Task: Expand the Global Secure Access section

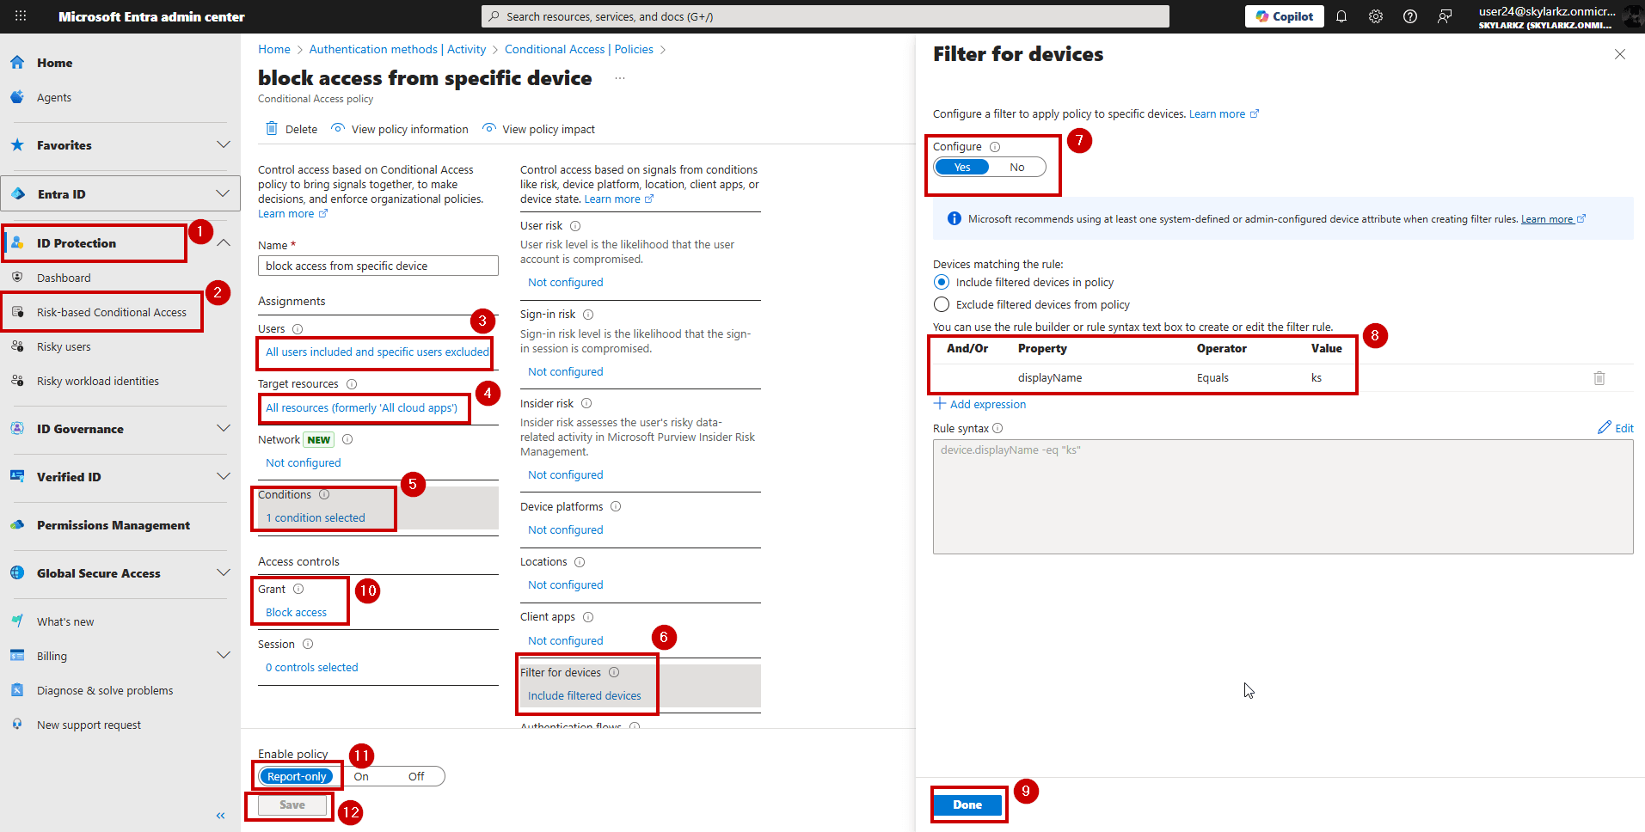Action: click(x=223, y=572)
